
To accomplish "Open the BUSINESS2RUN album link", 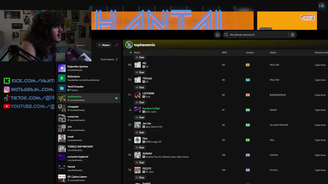I will click(278, 95).
